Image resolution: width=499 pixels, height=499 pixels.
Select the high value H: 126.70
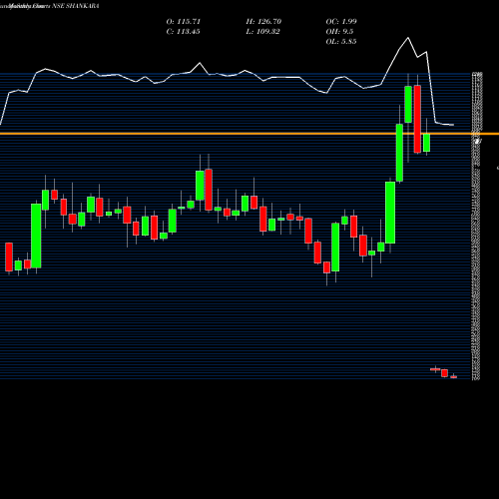(263, 22)
